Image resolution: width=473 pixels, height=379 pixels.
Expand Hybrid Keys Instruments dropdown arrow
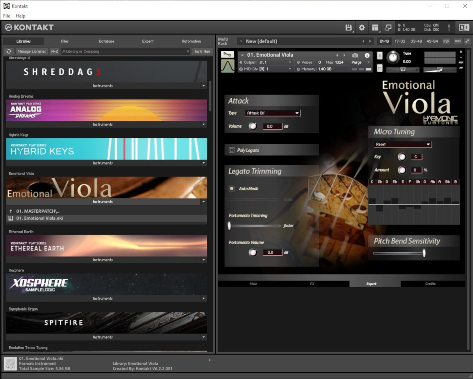[204, 163]
